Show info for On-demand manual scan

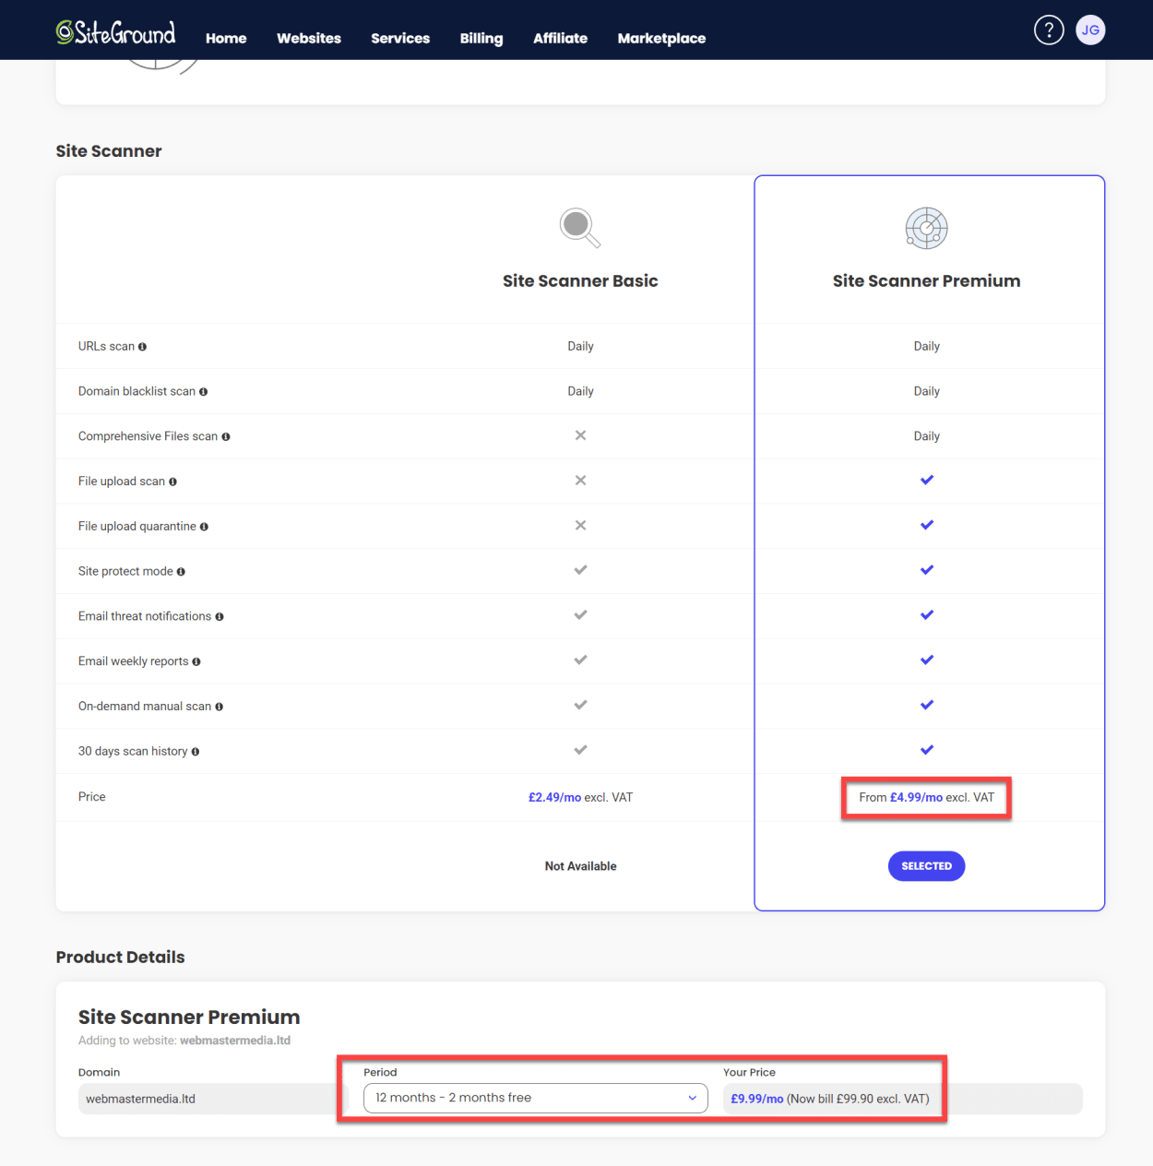(x=219, y=707)
